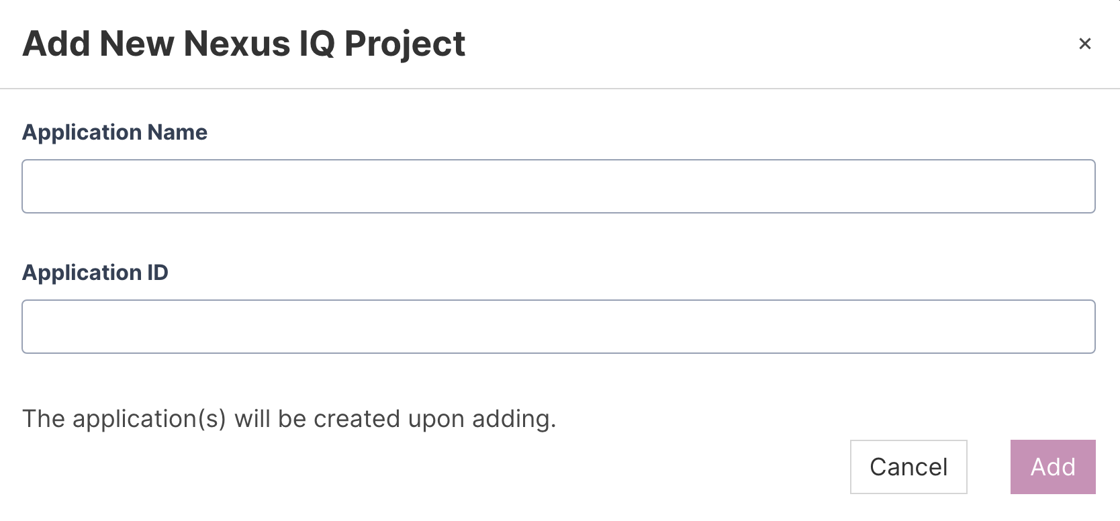Image resolution: width=1120 pixels, height=521 pixels.
Task: Cancel adding the Nexus IQ project
Action: pyautogui.click(x=908, y=467)
